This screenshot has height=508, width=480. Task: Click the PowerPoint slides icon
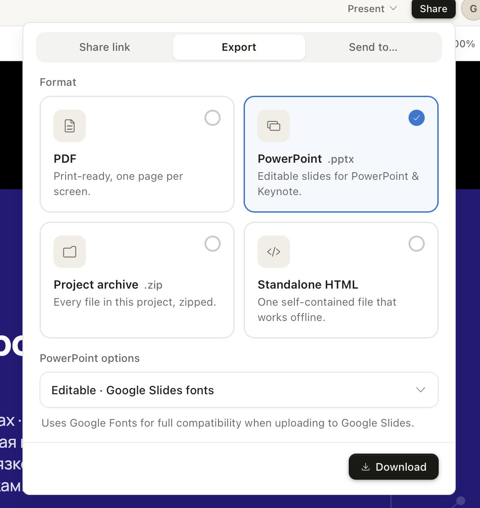tap(274, 126)
